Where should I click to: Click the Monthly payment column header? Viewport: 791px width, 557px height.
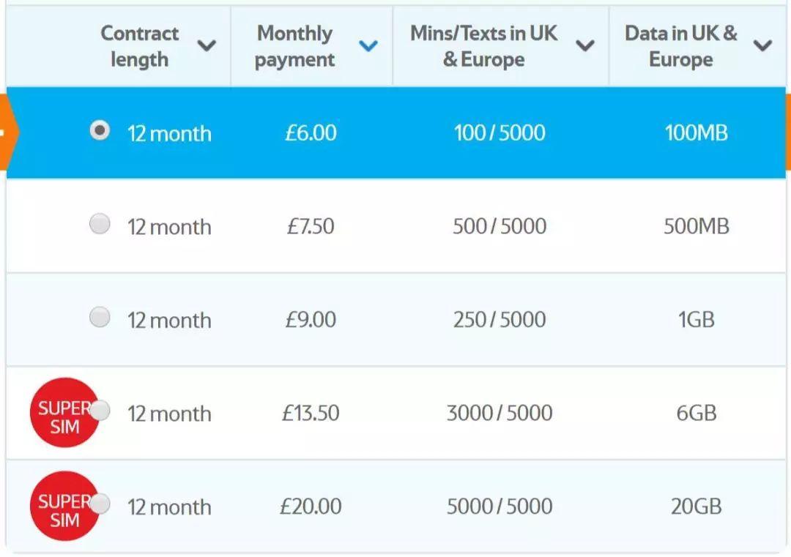click(x=294, y=46)
